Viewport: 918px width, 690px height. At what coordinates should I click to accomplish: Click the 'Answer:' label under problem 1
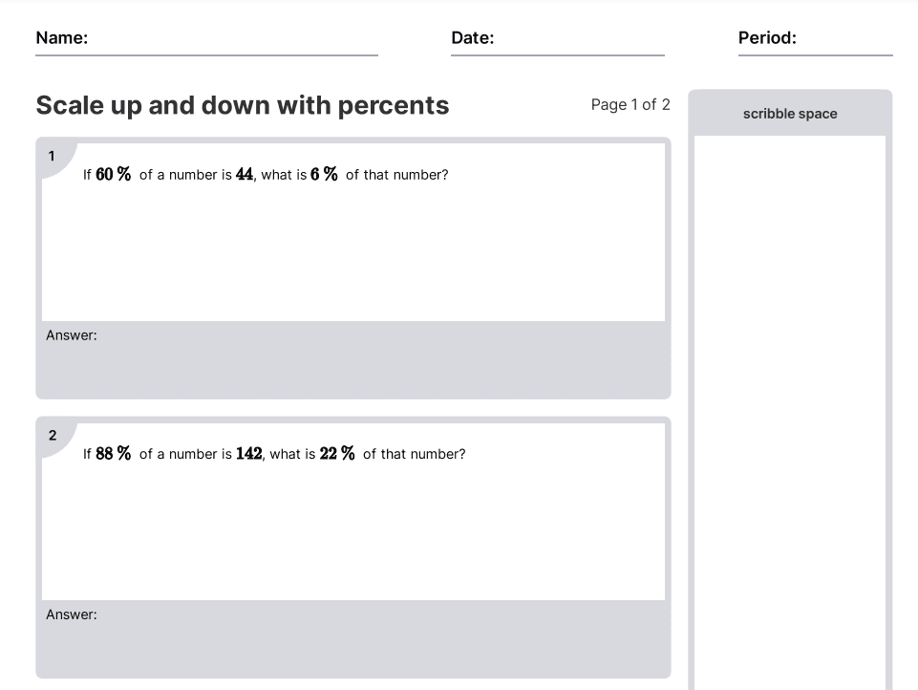pyautogui.click(x=72, y=335)
